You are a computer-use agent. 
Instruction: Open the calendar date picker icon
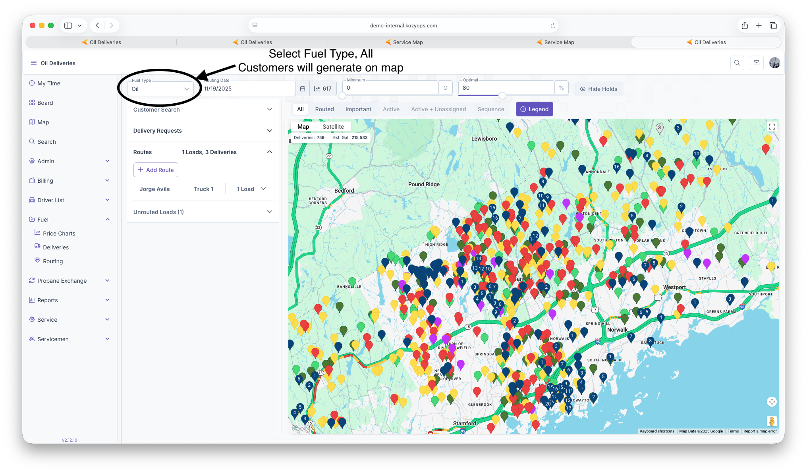(x=302, y=89)
